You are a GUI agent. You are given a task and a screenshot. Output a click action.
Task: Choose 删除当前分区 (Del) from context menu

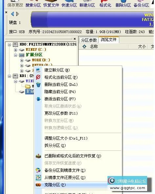(x=78, y=85)
